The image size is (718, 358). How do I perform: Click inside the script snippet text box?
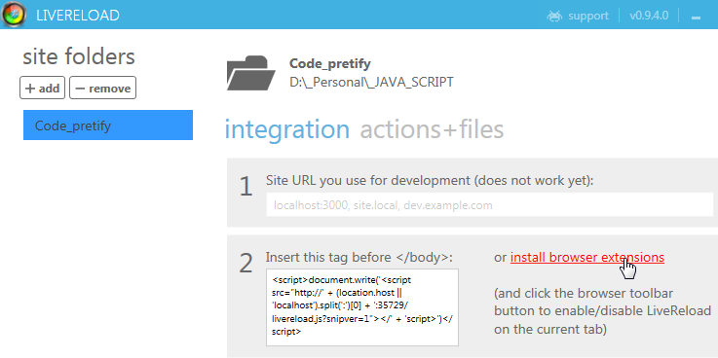pos(362,307)
